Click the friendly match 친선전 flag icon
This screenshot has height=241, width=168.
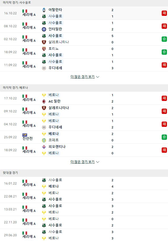coord(25,135)
